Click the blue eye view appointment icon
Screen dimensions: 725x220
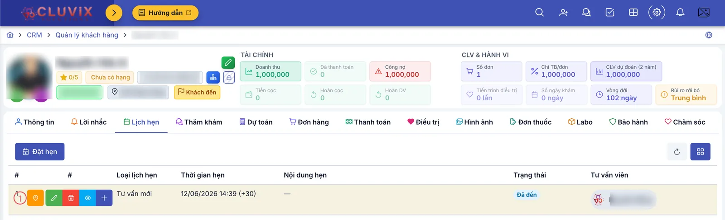click(x=87, y=198)
